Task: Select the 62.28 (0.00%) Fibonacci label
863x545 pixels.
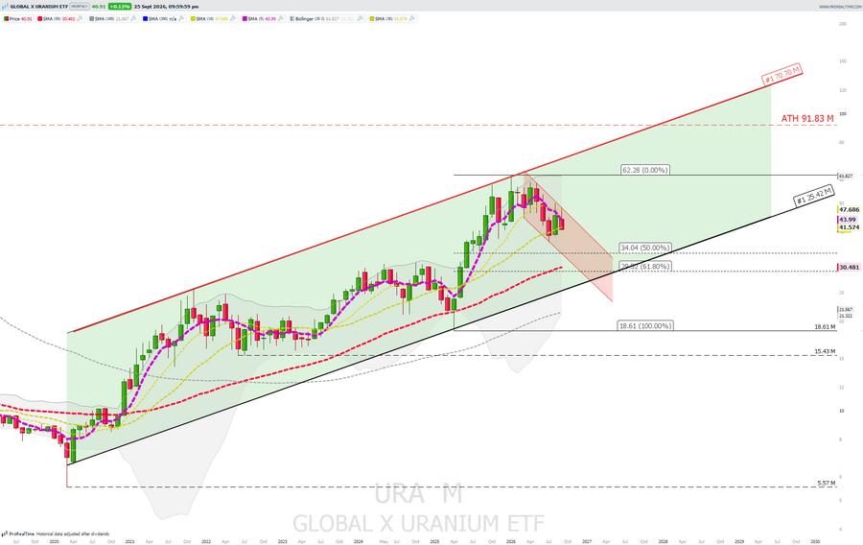Action: pos(645,170)
